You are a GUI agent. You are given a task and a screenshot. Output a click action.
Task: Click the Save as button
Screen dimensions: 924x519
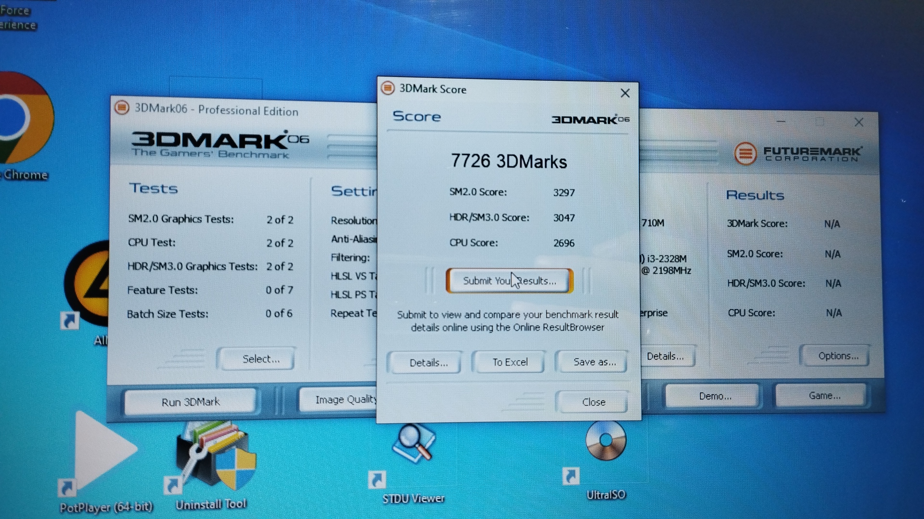(593, 362)
